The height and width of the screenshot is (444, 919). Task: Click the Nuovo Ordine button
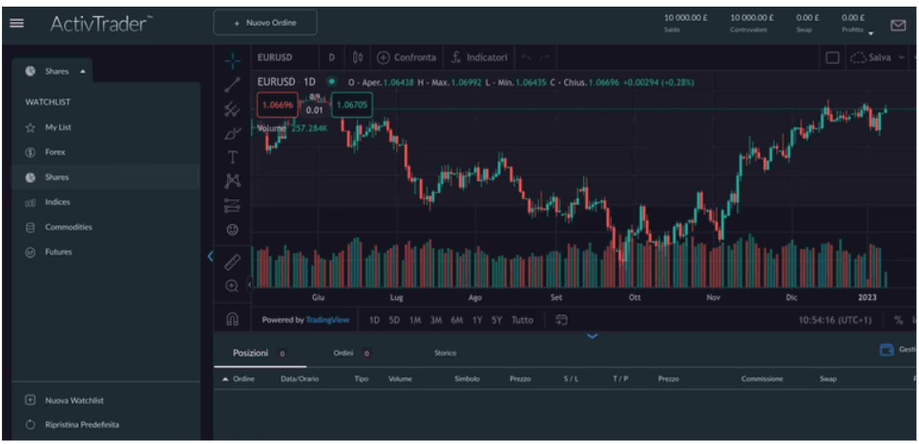point(264,23)
